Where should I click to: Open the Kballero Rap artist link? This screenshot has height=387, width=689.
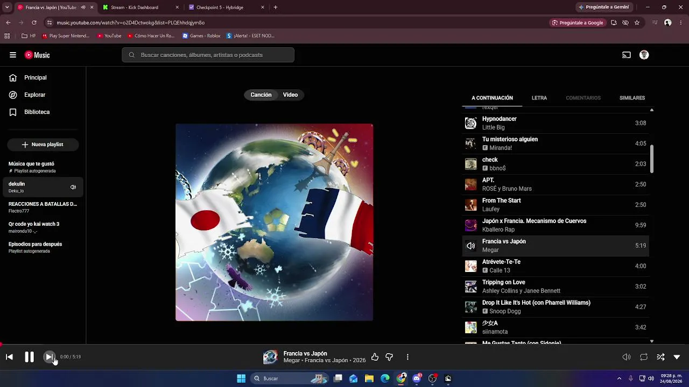(x=498, y=230)
